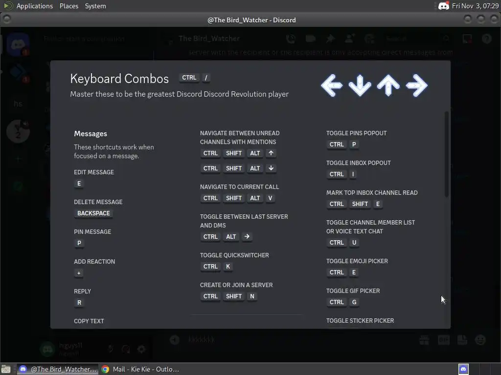Click the Discord workspace icon in bottom panel

point(464,369)
